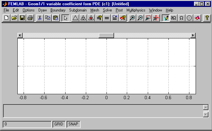Switch to Subdomain mode Ω icon
Image resolution: width=212 pixels, height=131 pixels.
click(x=181, y=18)
